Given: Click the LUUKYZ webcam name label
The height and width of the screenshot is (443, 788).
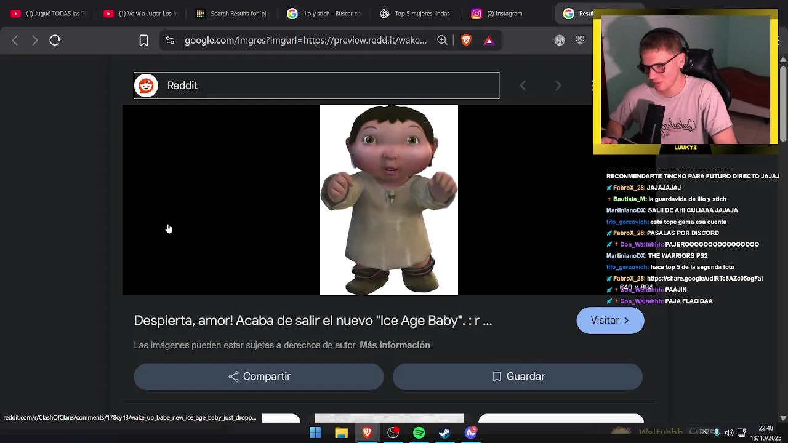Looking at the screenshot, I should pos(685,148).
